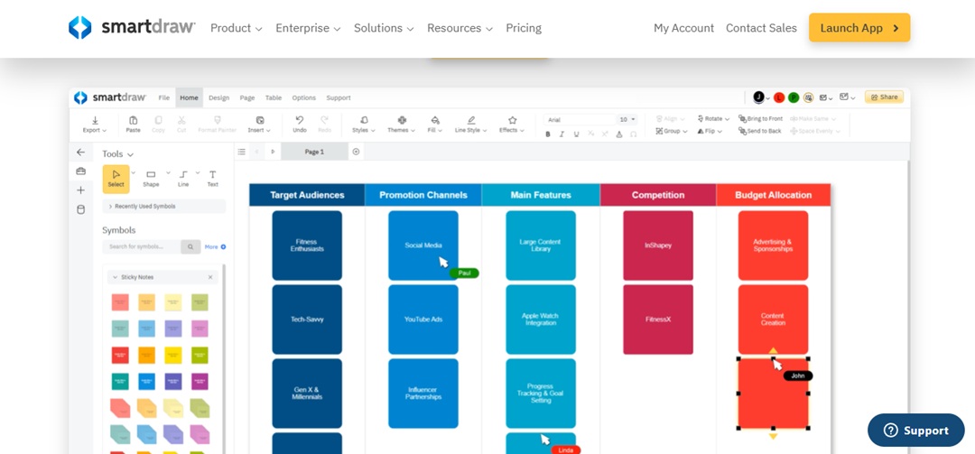
Task: Open the Export dropdown
Action: click(95, 125)
